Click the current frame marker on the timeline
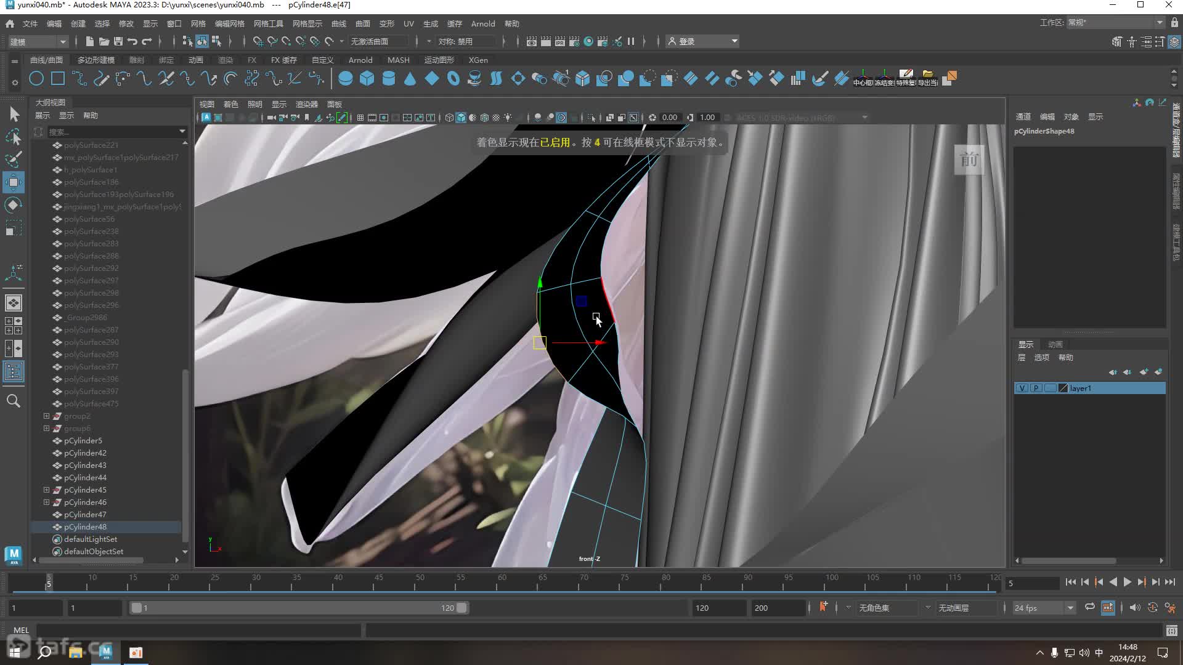The width and height of the screenshot is (1183, 665). (x=49, y=582)
